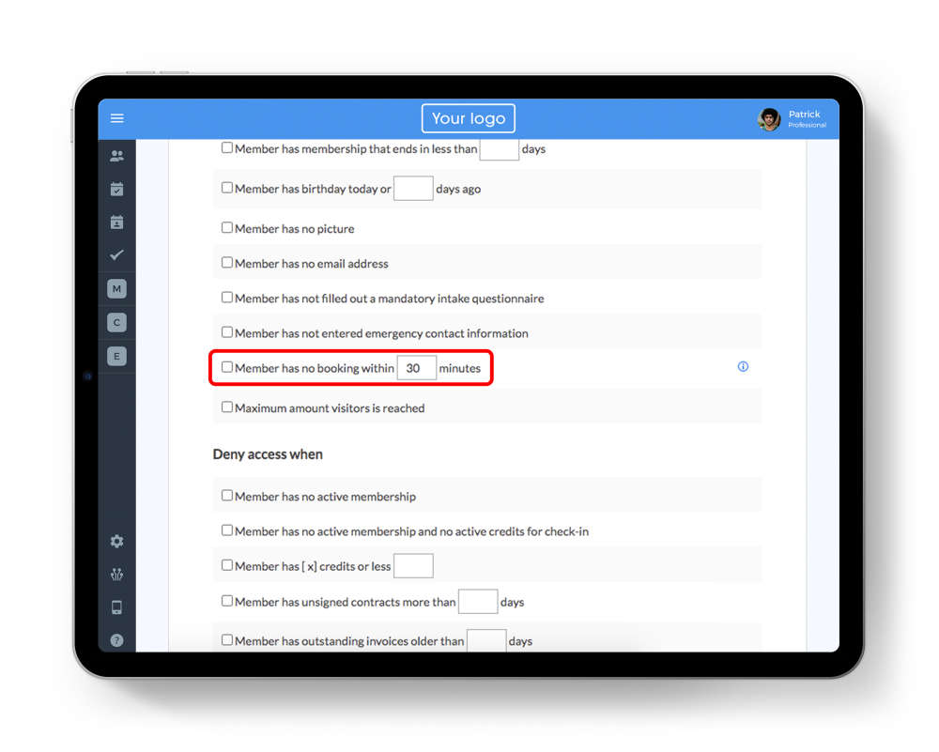Viewport: 939px width, 752px height.
Task: Open the C sidebar icon
Action: coord(116,323)
